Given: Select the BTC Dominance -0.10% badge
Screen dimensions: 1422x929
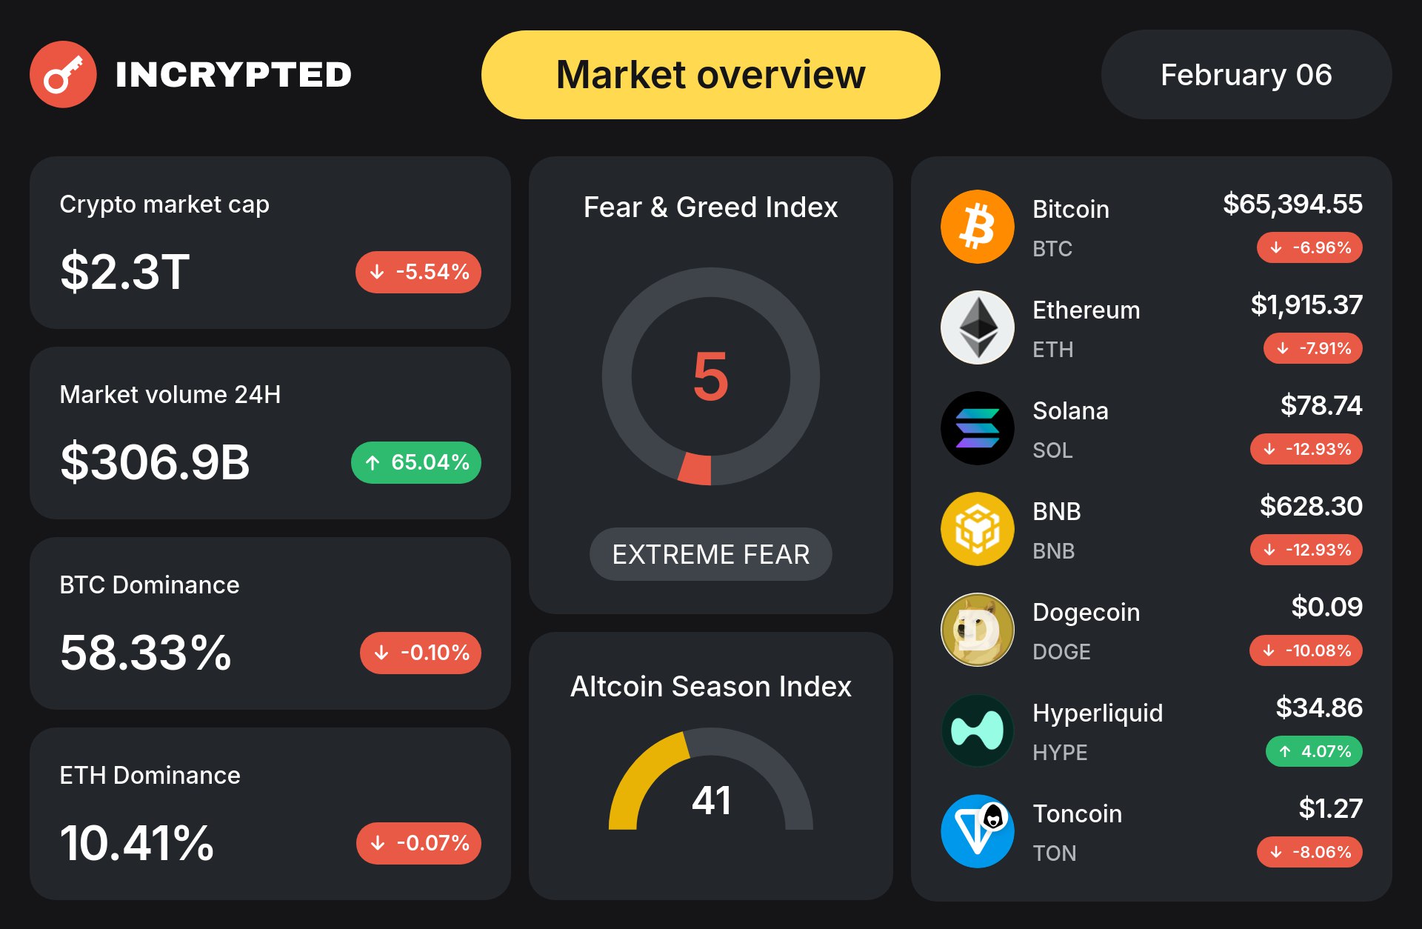Looking at the screenshot, I should click(x=421, y=653).
